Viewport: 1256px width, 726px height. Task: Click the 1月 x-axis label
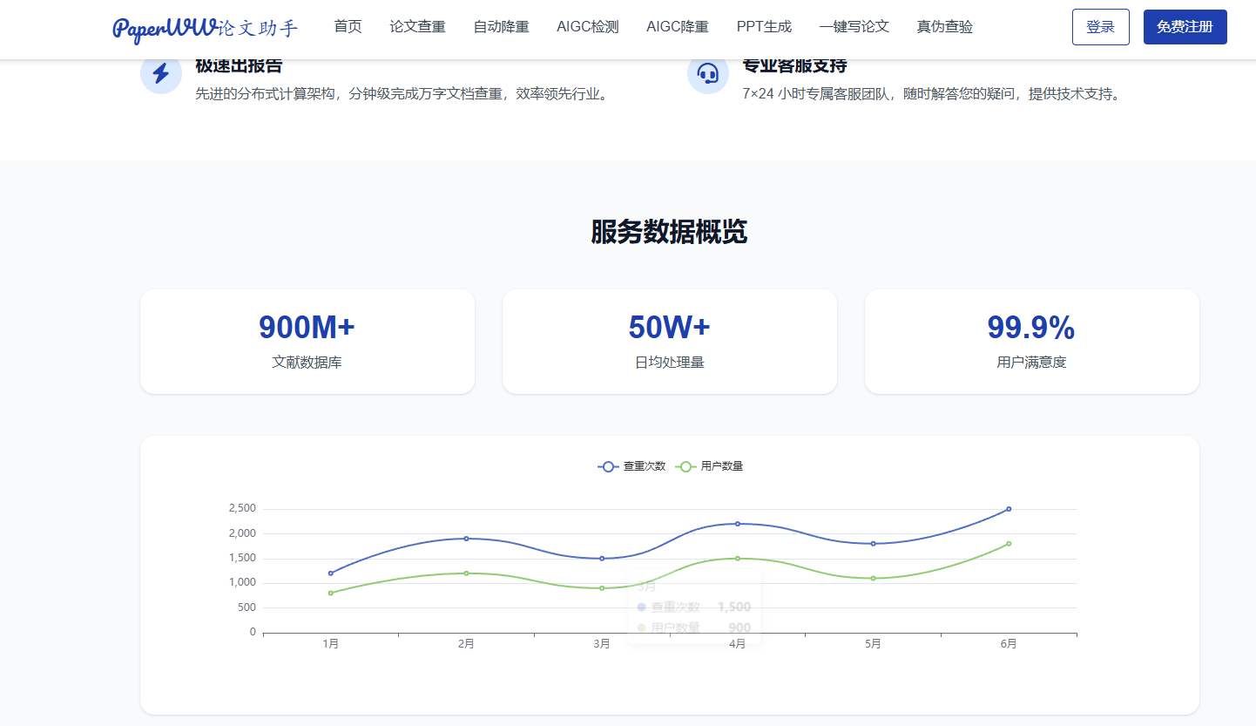pyautogui.click(x=330, y=644)
